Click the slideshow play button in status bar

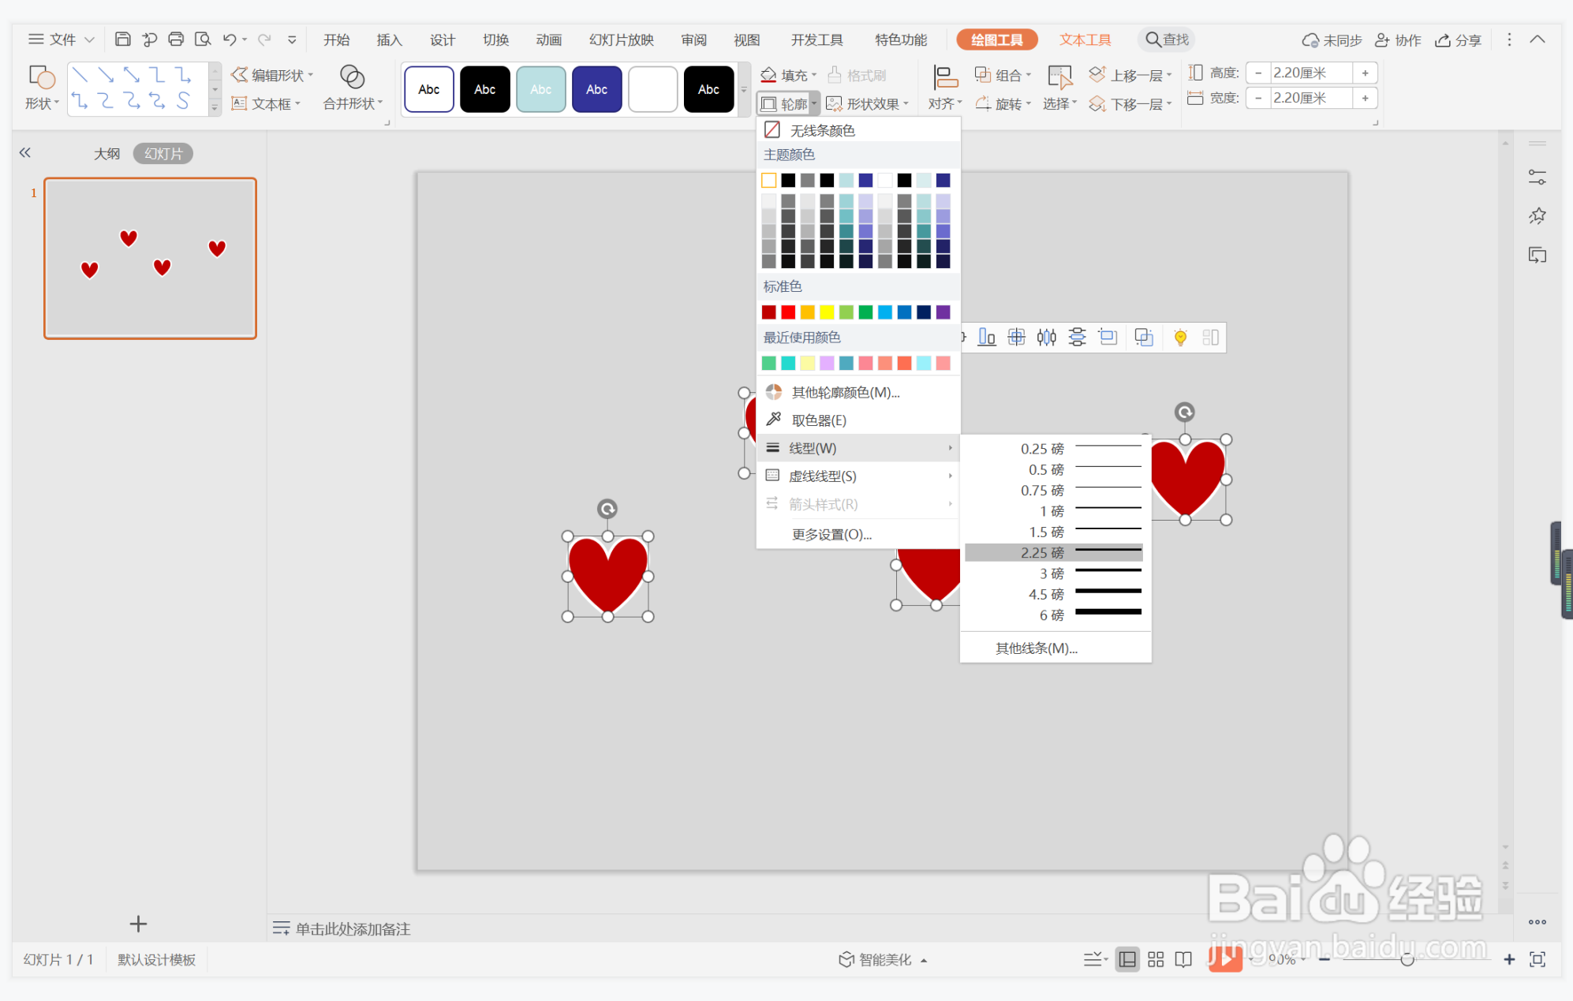(x=1225, y=959)
